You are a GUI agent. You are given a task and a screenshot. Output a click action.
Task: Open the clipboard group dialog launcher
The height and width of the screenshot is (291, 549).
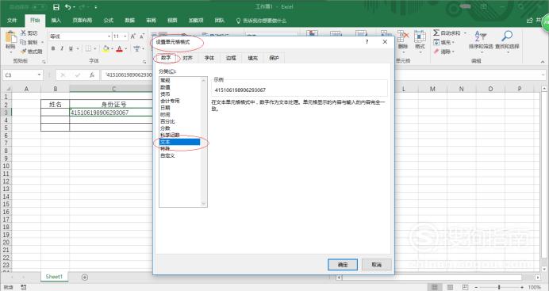44,62
